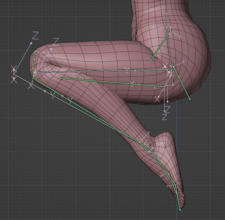The image size is (225, 220).
Task: Select the green bone pointing down into the buttock
Action: (x=181, y=83)
